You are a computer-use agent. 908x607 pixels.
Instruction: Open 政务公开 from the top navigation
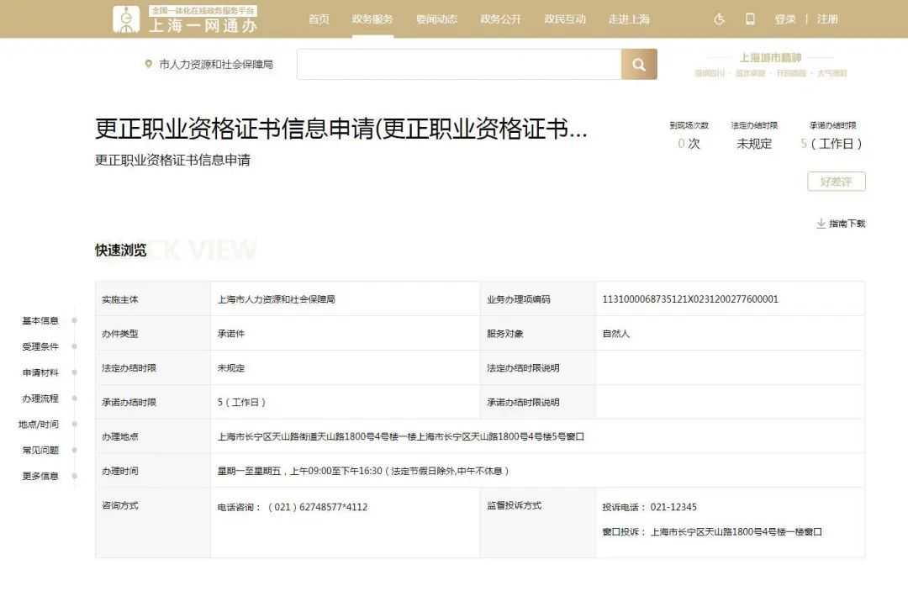click(x=500, y=19)
